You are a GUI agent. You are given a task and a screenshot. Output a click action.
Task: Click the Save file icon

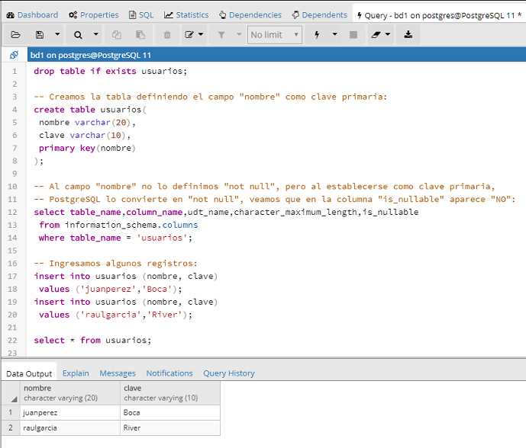tap(40, 34)
